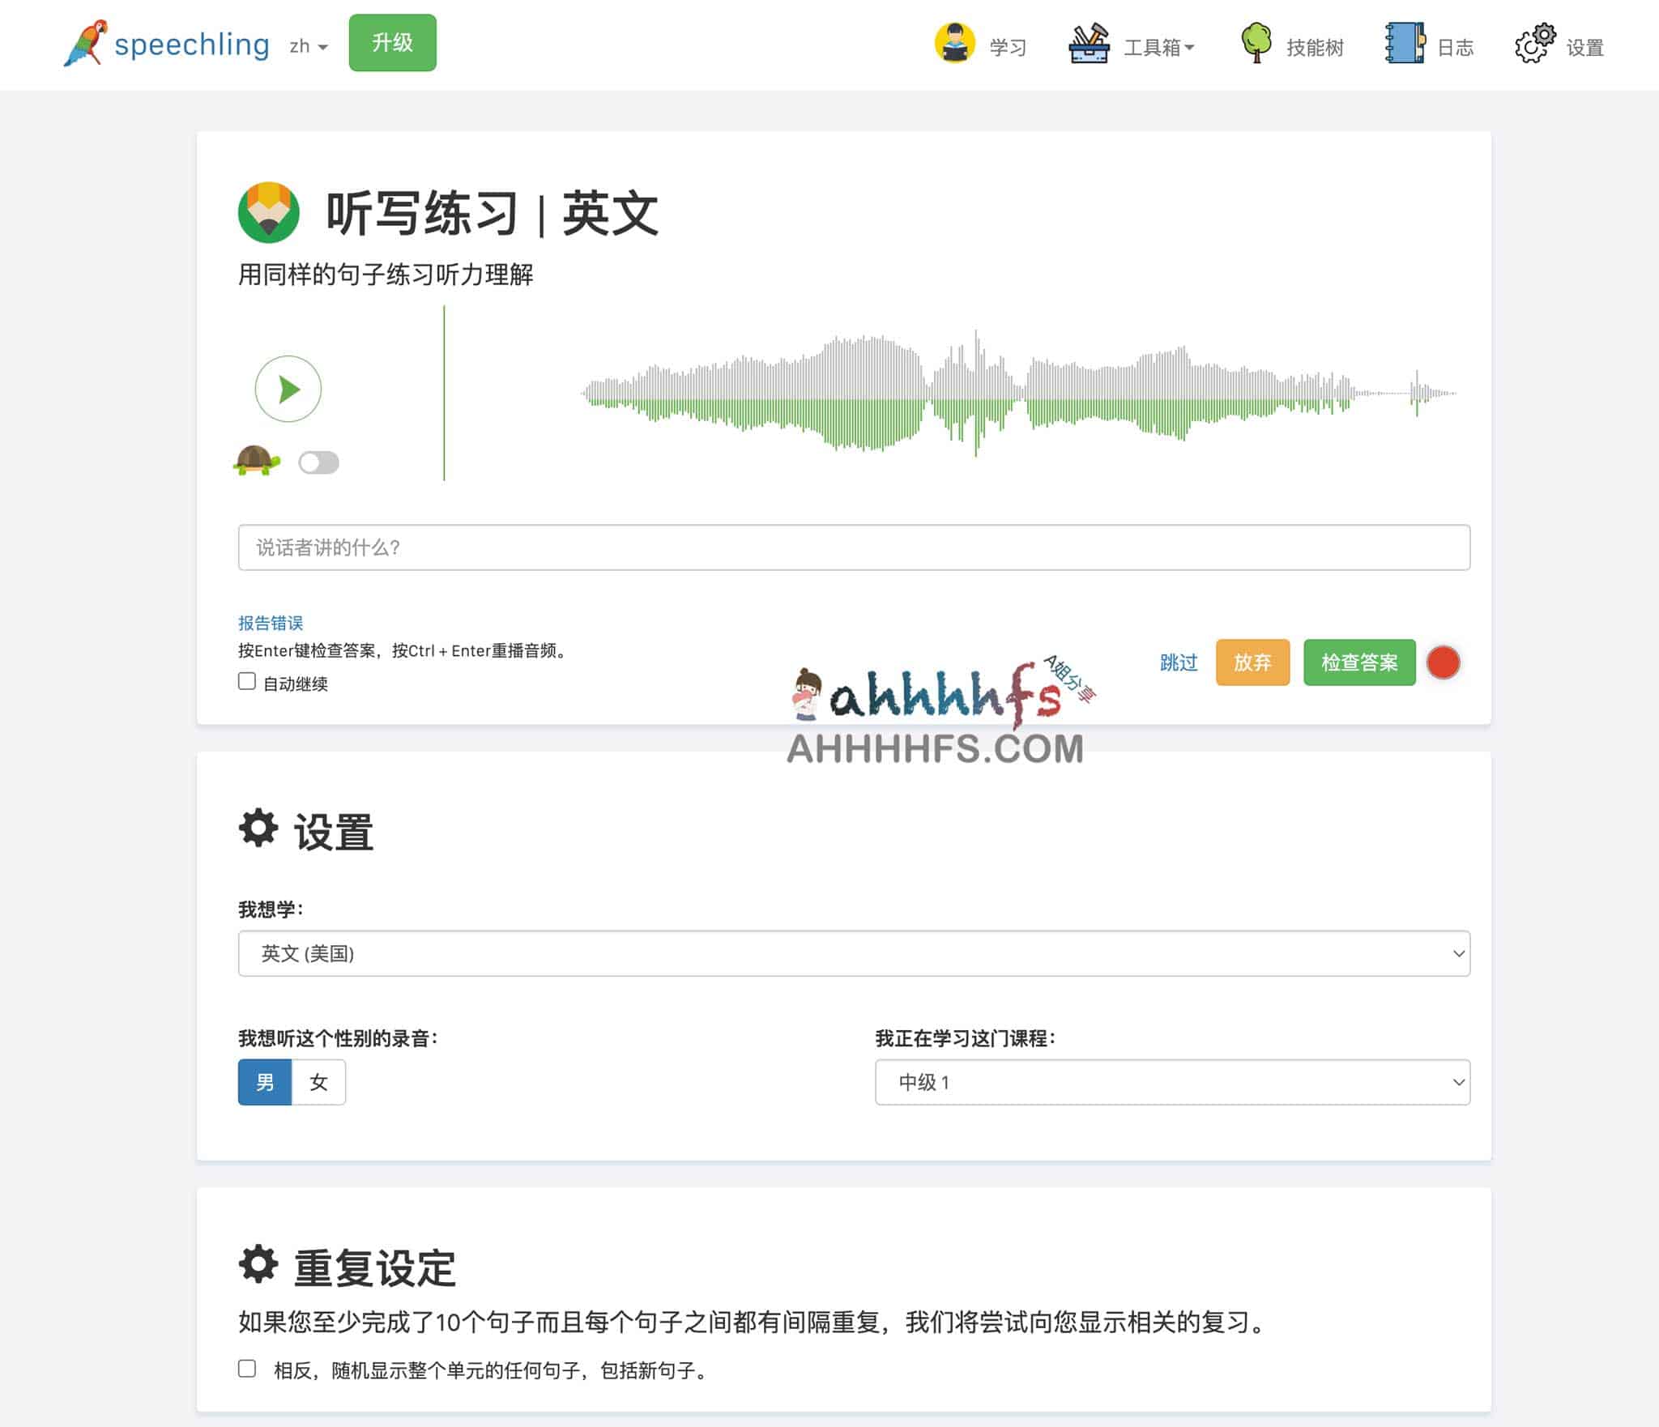Click the 工具箱 toolbox icon

[x=1090, y=46]
